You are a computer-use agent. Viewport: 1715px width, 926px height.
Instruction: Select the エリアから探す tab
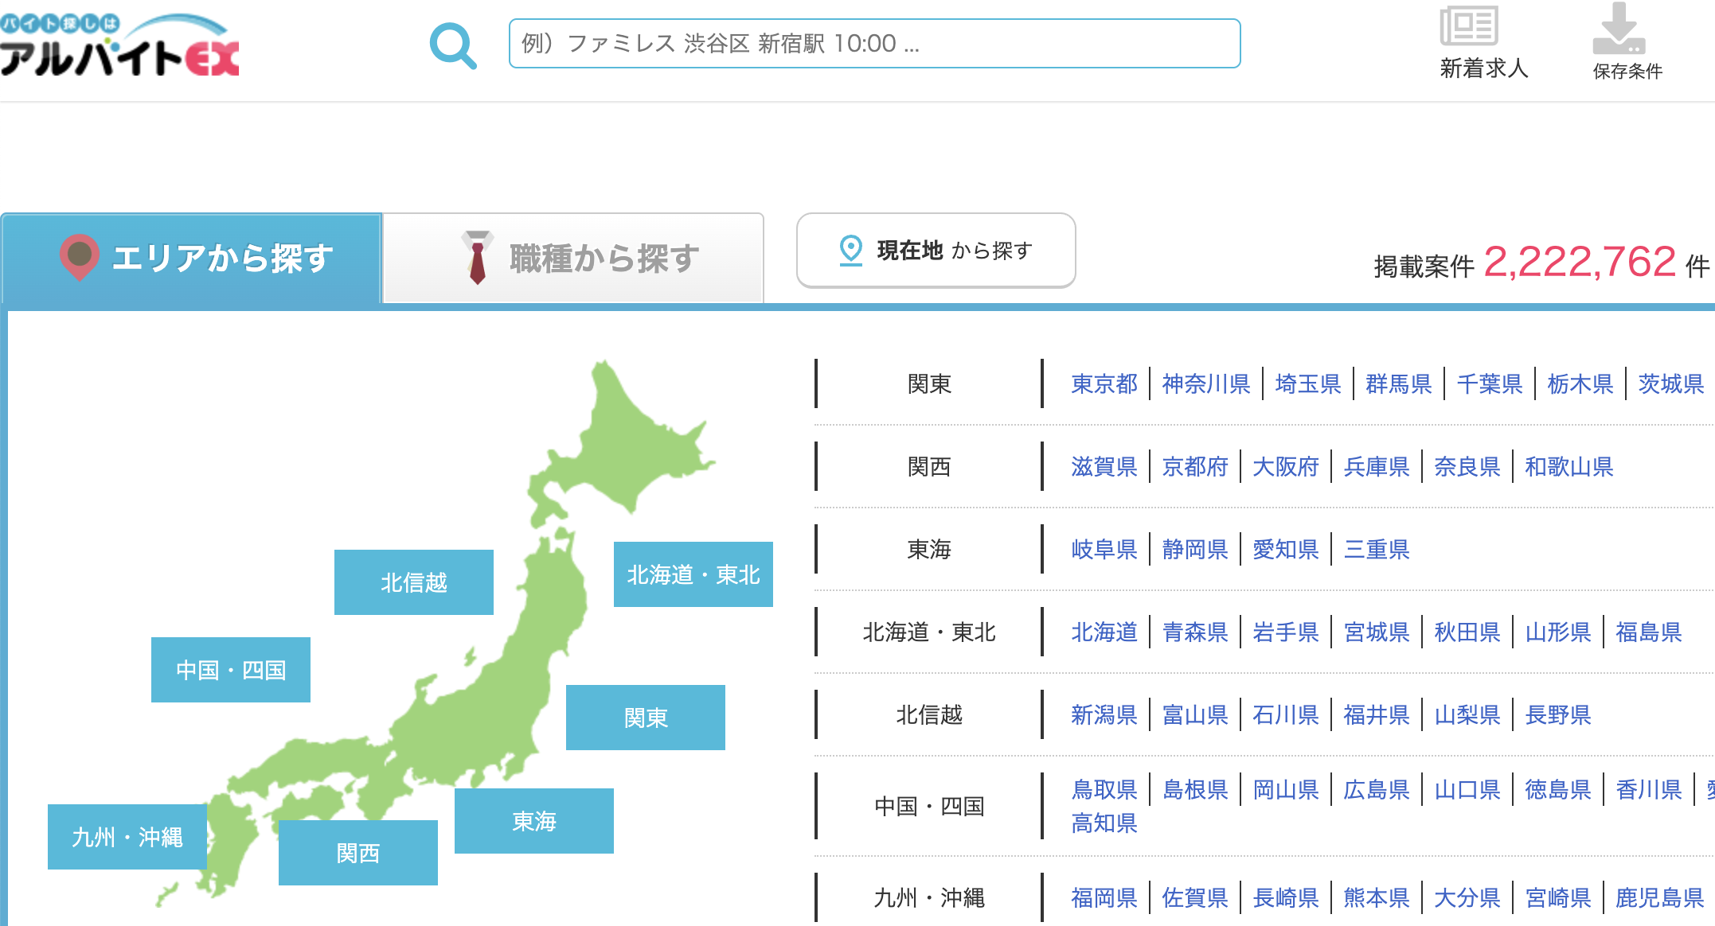pos(222,259)
